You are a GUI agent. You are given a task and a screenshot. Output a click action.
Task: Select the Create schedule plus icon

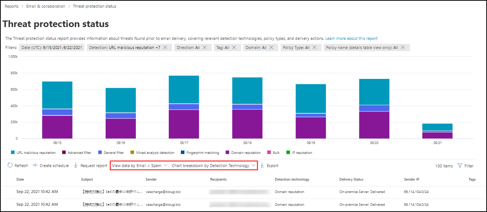(x=35, y=165)
